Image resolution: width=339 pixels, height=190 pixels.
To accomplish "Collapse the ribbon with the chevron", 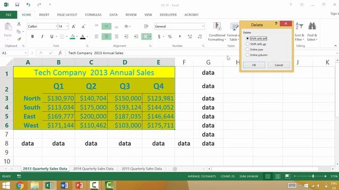I will 335,46.
